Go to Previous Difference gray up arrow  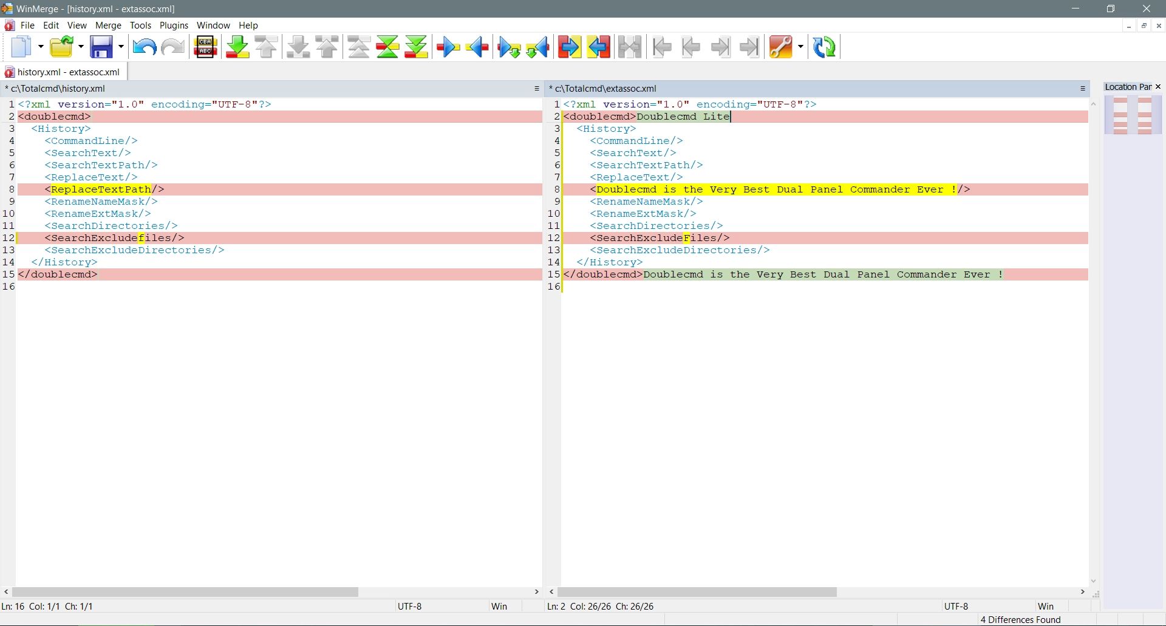coord(267,47)
